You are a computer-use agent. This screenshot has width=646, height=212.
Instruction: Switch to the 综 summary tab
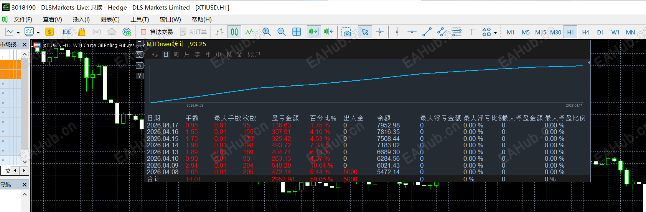pos(155,54)
